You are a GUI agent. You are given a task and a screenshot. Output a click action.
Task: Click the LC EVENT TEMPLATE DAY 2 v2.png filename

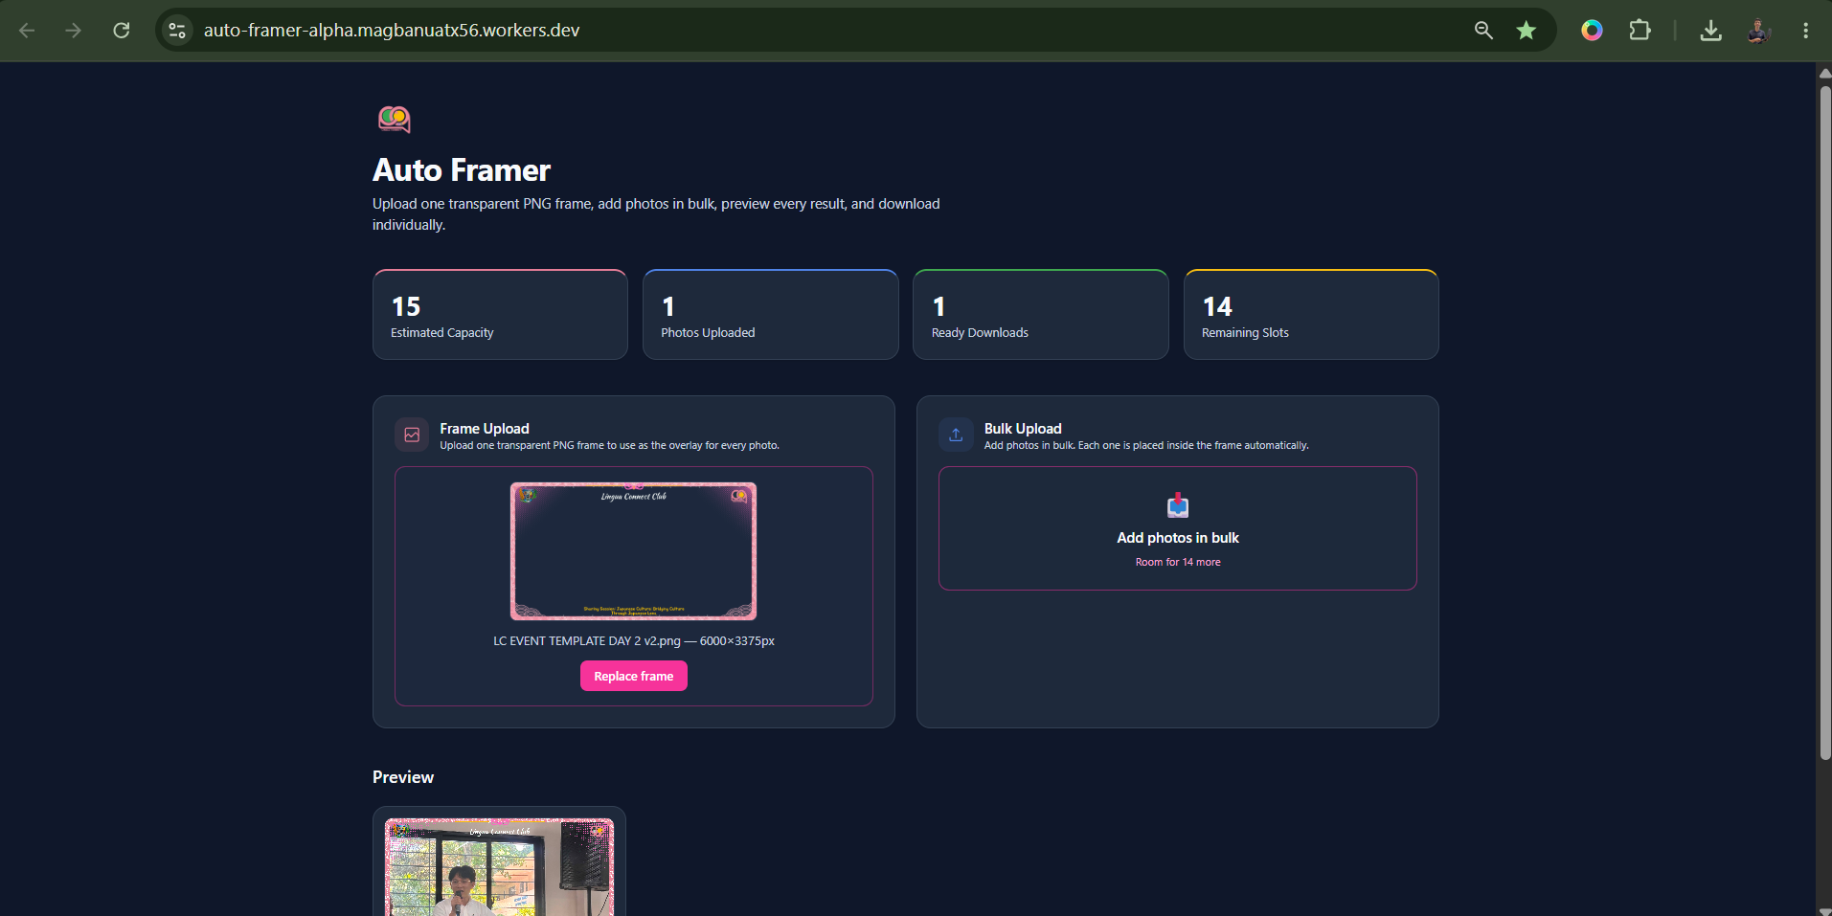point(587,641)
